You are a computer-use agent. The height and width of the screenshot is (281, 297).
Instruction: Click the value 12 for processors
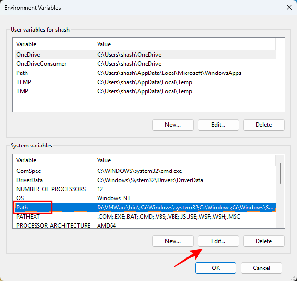(x=100, y=189)
